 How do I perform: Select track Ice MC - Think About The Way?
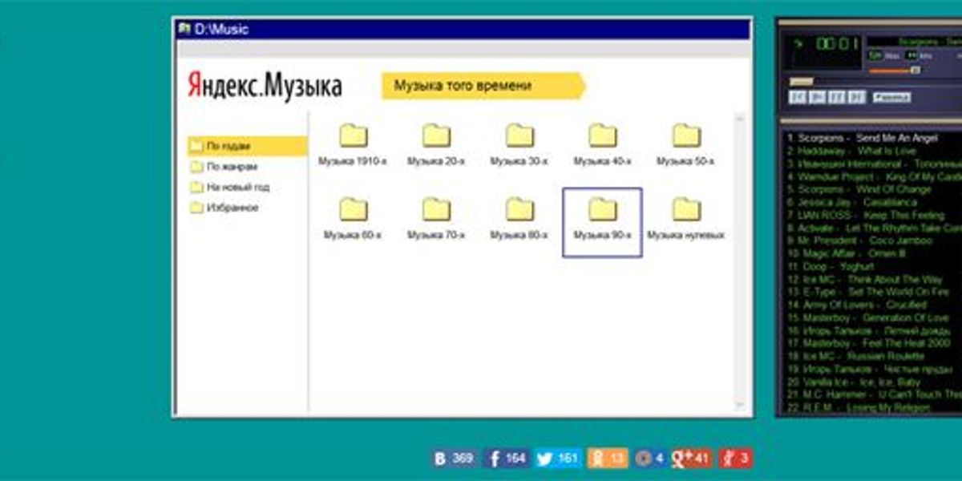865,279
